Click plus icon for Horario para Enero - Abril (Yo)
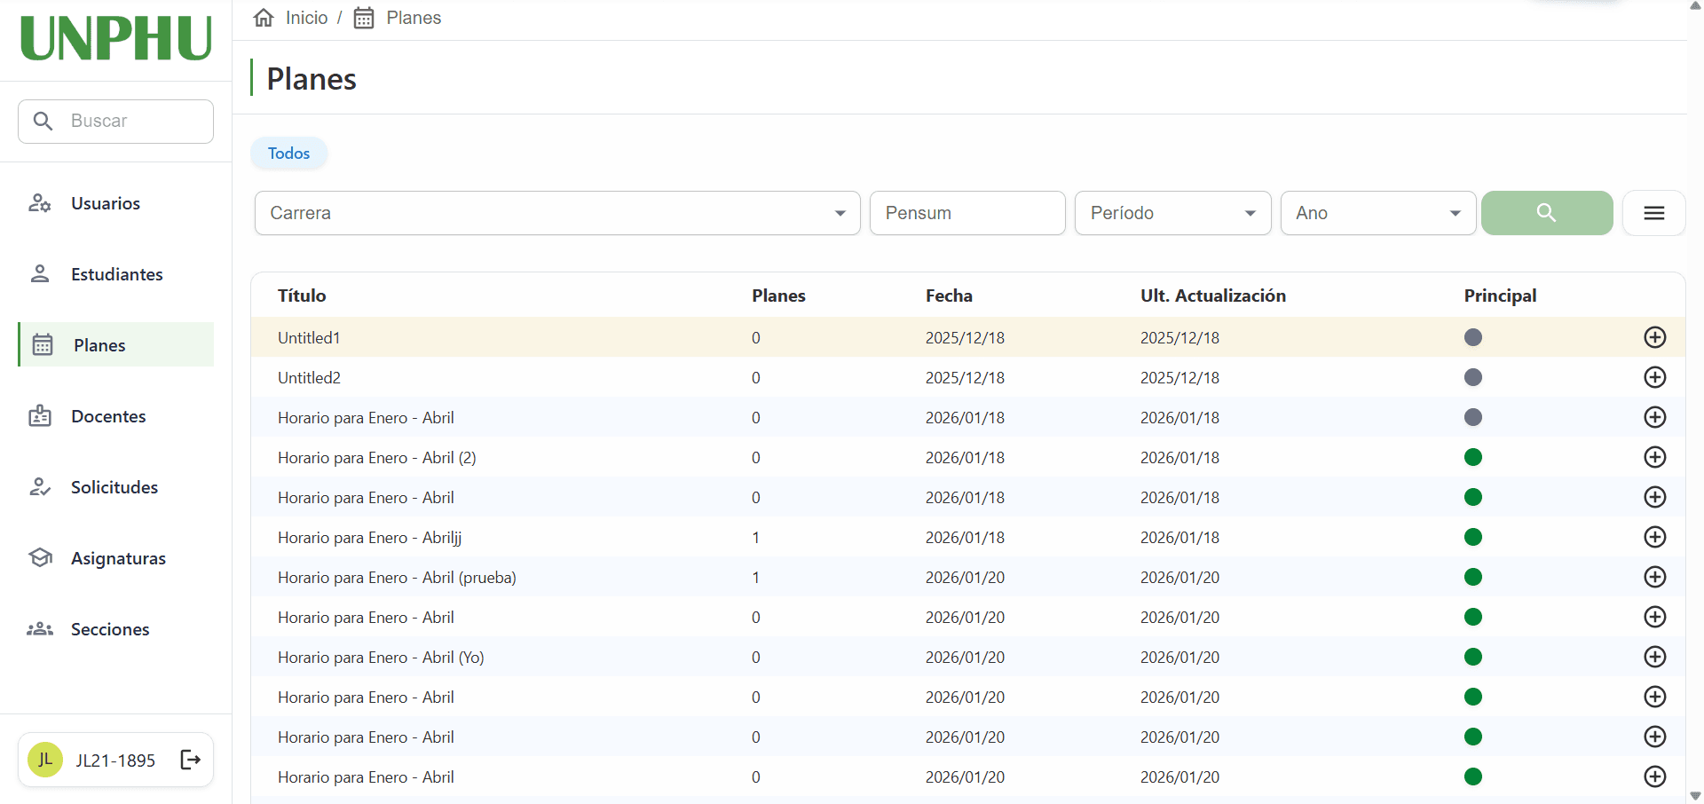Image resolution: width=1704 pixels, height=804 pixels. [x=1655, y=657]
